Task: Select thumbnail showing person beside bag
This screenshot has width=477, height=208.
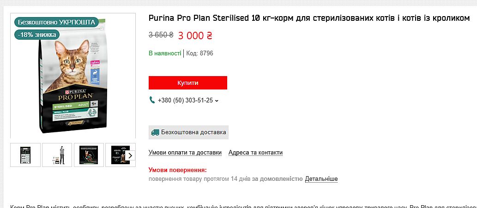Action: click(x=57, y=155)
